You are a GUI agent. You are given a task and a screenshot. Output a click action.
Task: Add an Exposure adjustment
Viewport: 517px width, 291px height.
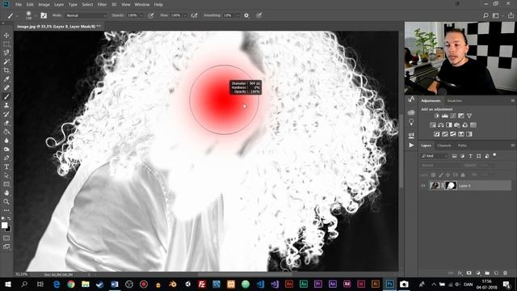(x=461, y=116)
